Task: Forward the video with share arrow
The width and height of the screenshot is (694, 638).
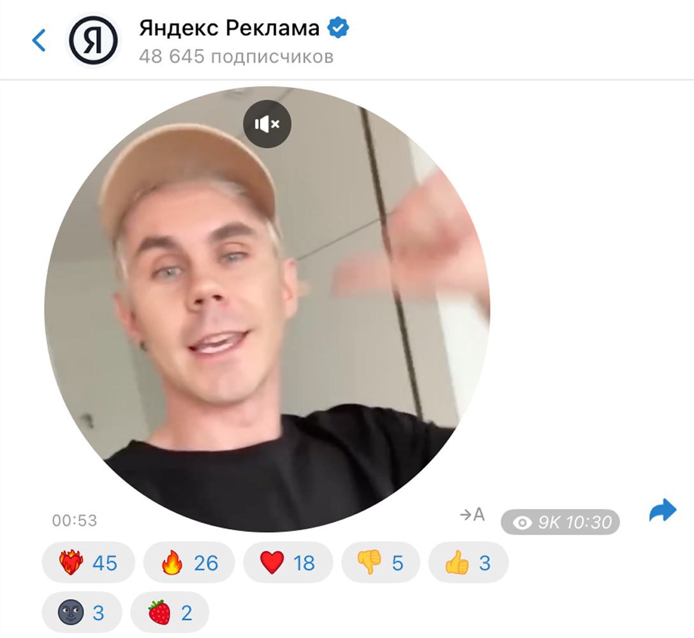Action: 663,510
